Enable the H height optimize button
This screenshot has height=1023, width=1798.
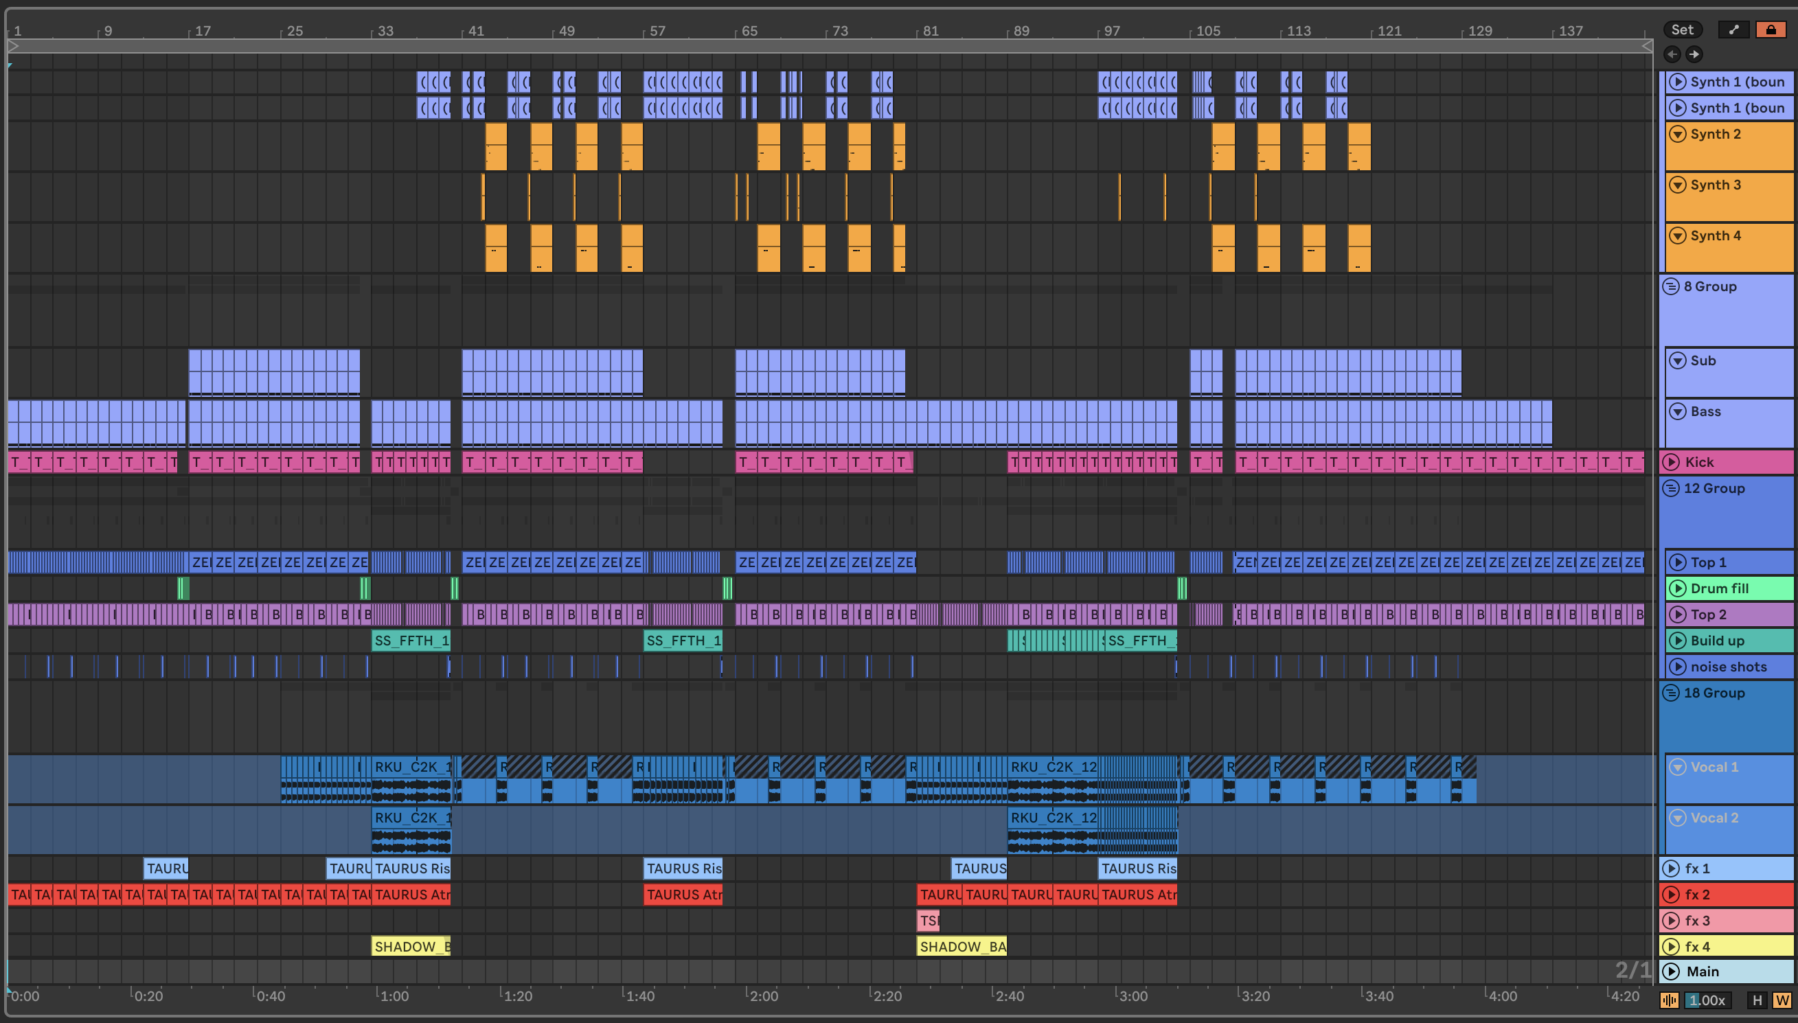[x=1757, y=1000]
